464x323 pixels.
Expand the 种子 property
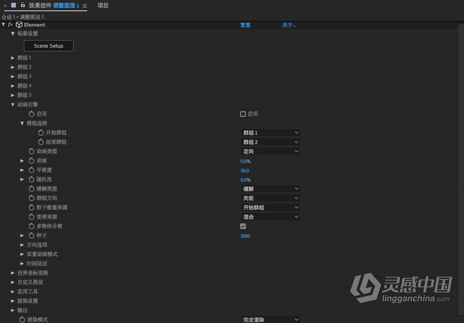(x=22, y=236)
